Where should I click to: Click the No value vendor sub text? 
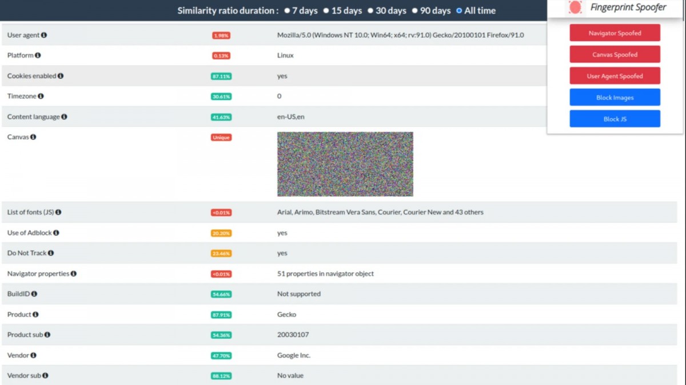(x=290, y=376)
